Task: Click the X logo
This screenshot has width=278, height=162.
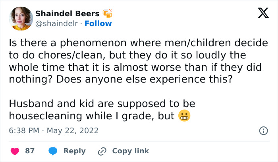Action: point(261,14)
